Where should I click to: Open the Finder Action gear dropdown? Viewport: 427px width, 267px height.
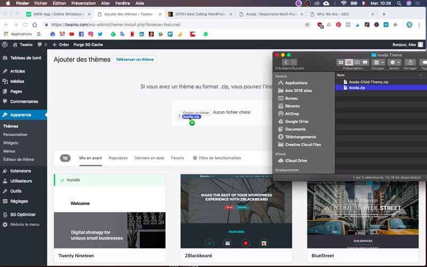394,62
